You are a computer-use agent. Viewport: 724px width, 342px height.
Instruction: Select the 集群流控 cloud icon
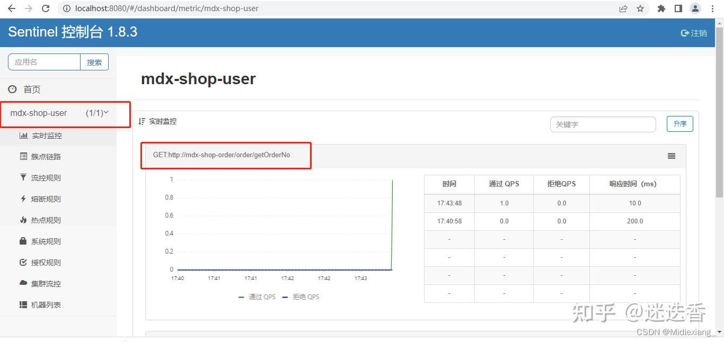[22, 283]
